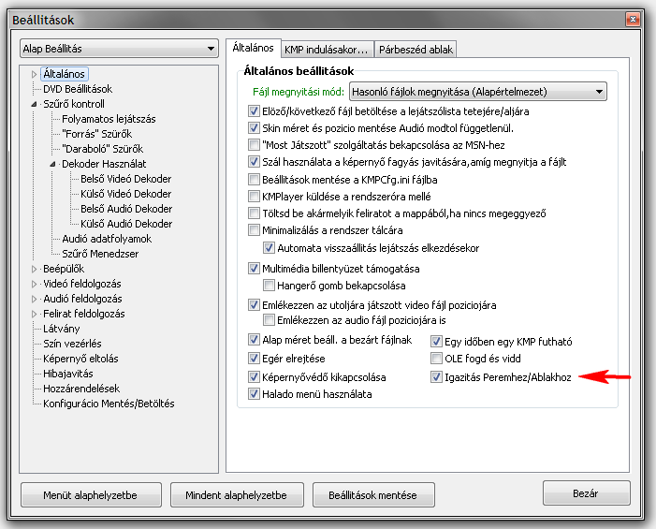Enable the OLE fogd és vidd checkbox
Viewport: 656px width, 529px height.
[436, 359]
